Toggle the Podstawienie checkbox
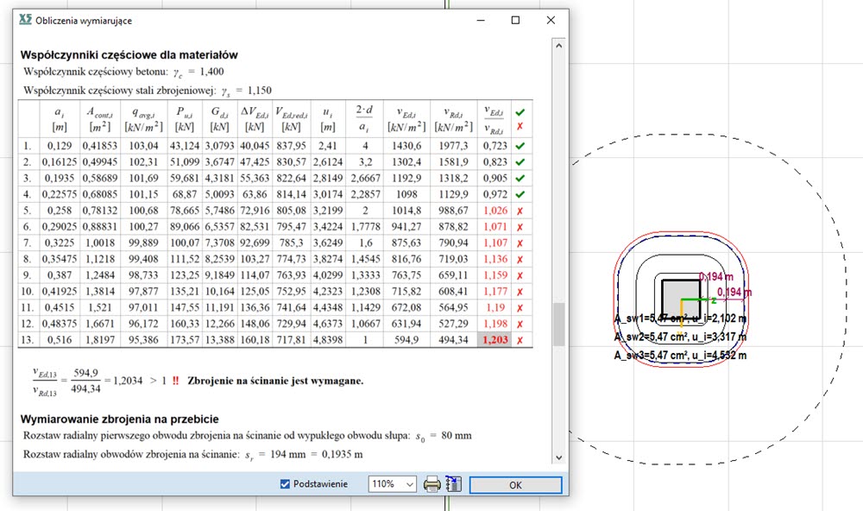 [x=287, y=484]
